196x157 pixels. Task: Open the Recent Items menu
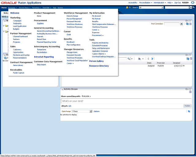pyautogui.click(x=24, y=8)
